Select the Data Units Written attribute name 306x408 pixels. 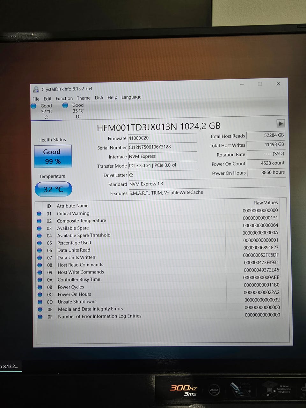[x=76, y=257]
